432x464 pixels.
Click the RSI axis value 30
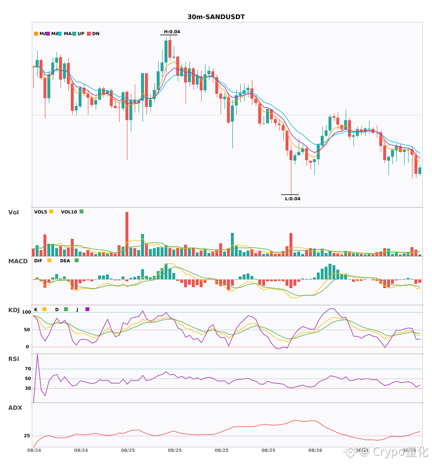tap(28, 388)
